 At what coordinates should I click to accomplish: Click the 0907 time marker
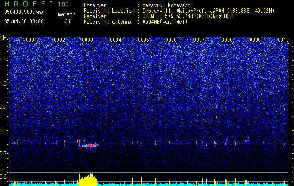(199, 40)
